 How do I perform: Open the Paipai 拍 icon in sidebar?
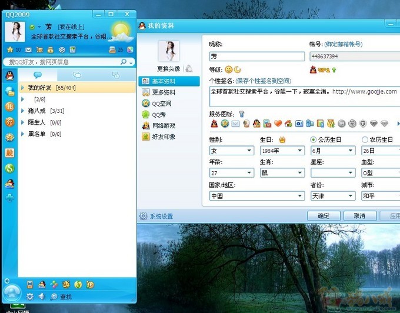pos(9,106)
